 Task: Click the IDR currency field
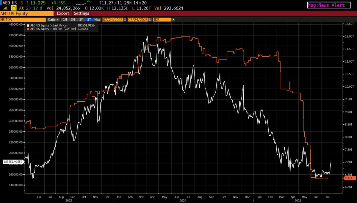pos(162,19)
